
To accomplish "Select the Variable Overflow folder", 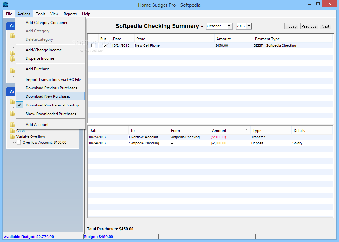I will coord(31,136).
